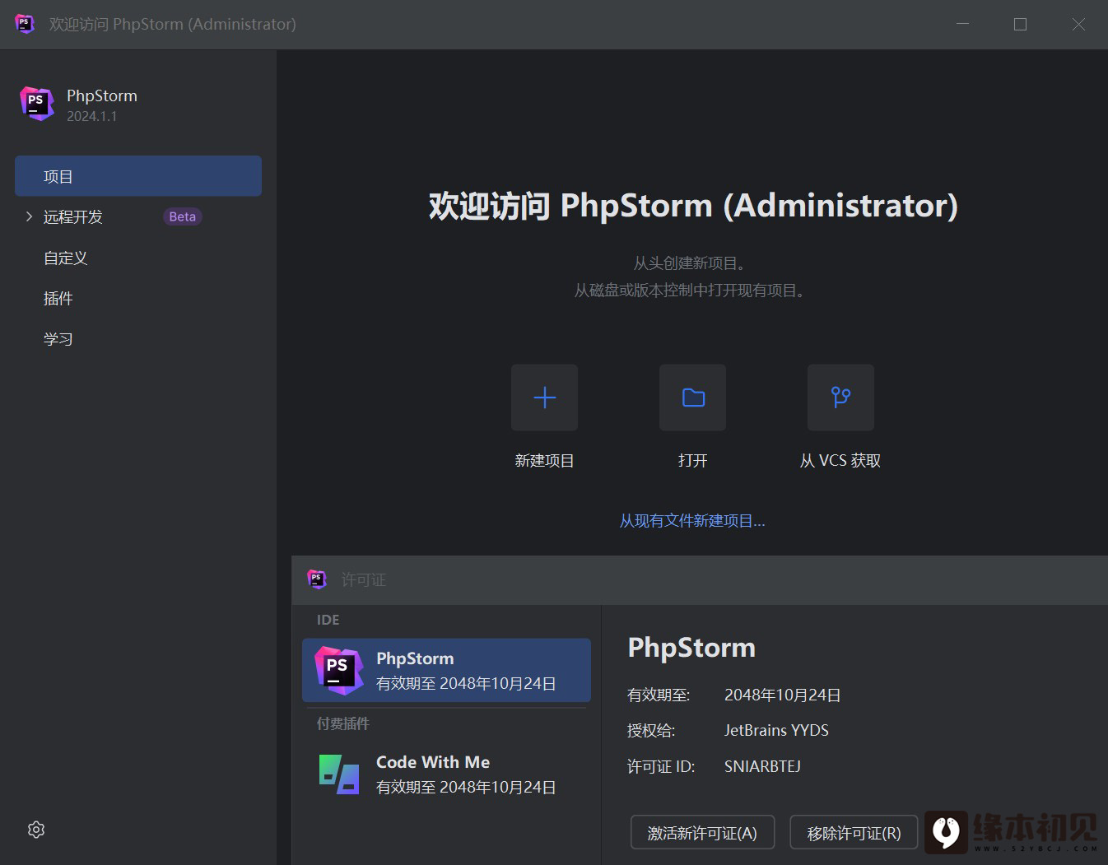Click the PhpStorm logo in the sidebar
Image resolution: width=1108 pixels, height=865 pixels.
coord(37,104)
